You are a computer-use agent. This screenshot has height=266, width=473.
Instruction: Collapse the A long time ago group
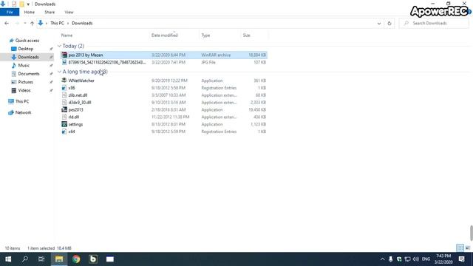click(x=59, y=72)
